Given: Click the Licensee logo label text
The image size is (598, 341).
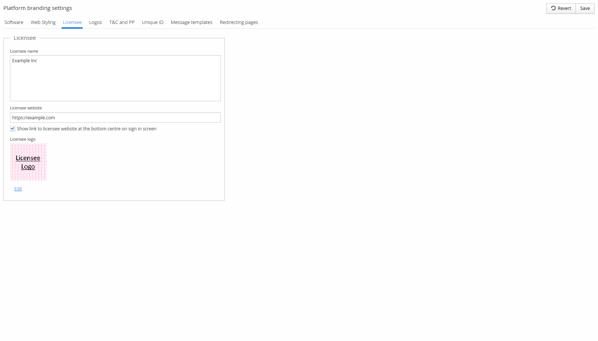Looking at the screenshot, I should (x=23, y=139).
